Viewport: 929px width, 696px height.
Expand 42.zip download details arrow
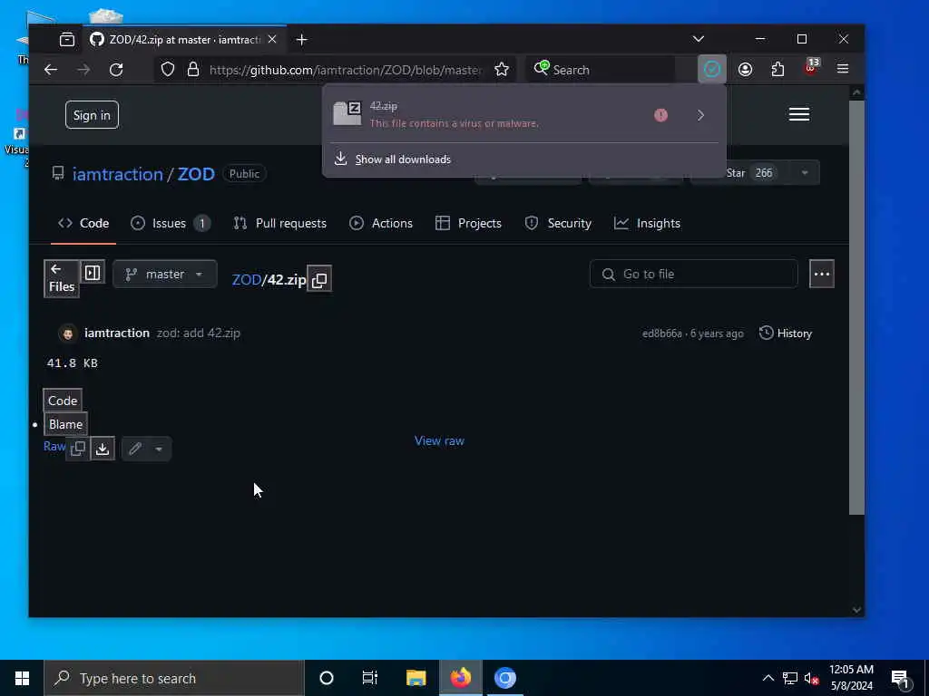pos(701,115)
